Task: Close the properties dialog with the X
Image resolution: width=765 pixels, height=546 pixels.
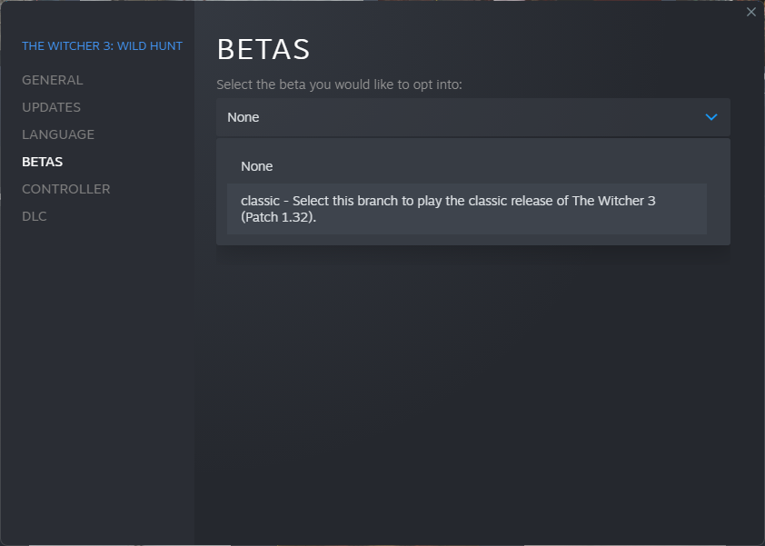Action: (x=750, y=12)
